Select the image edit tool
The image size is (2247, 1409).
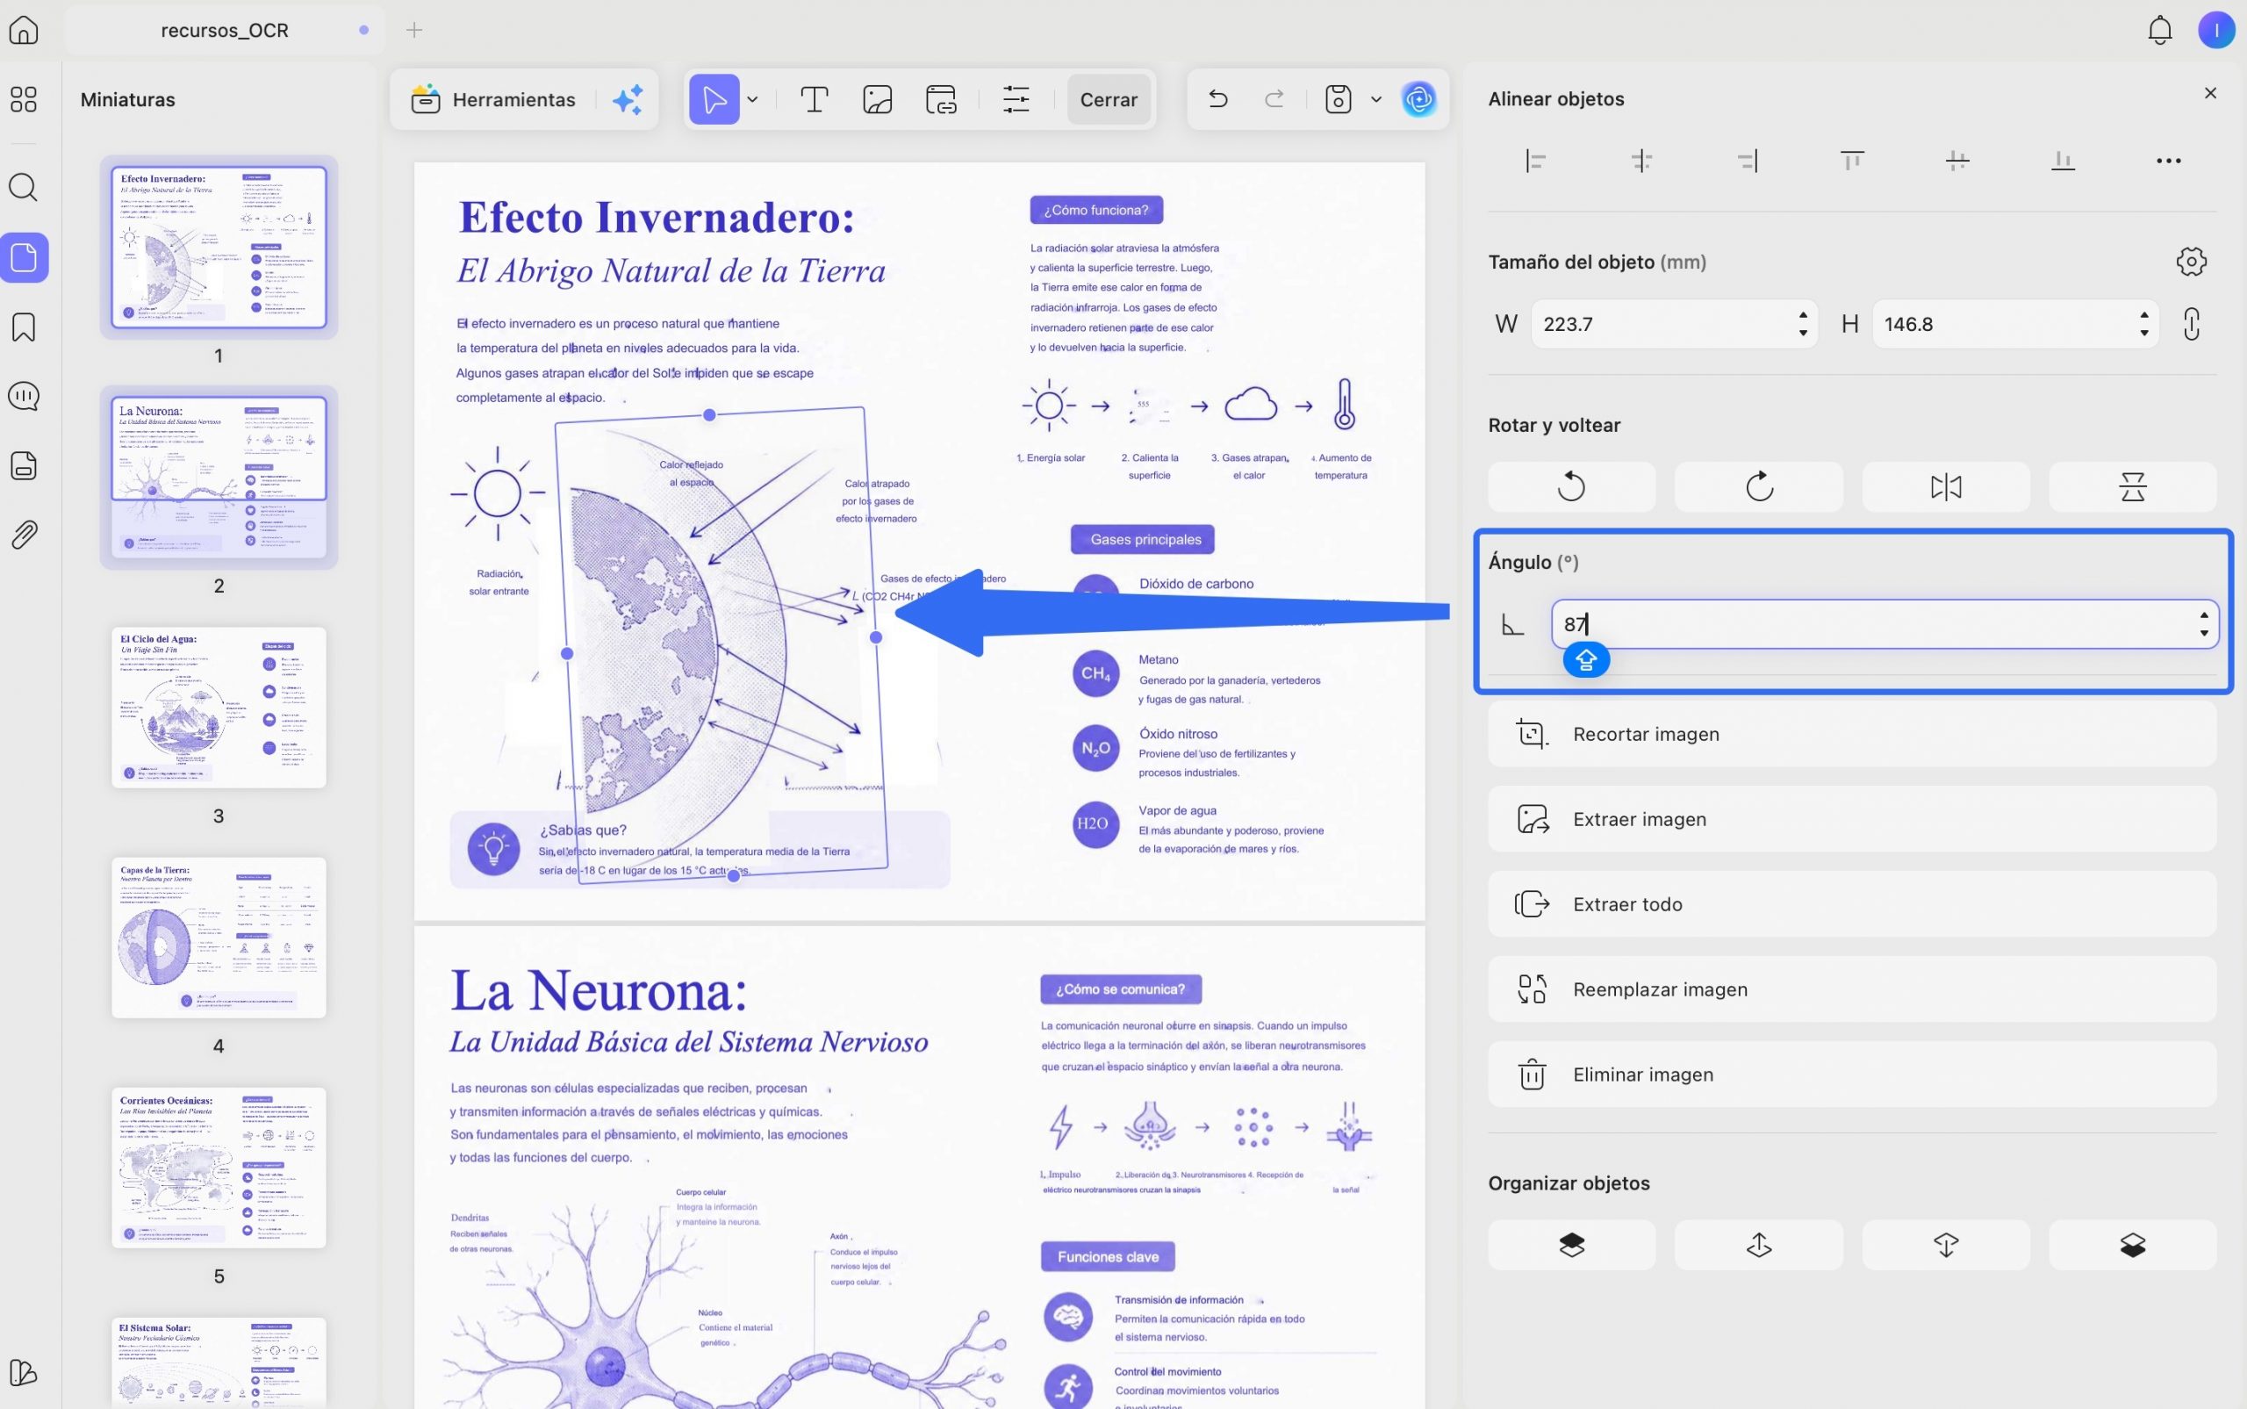[878, 99]
